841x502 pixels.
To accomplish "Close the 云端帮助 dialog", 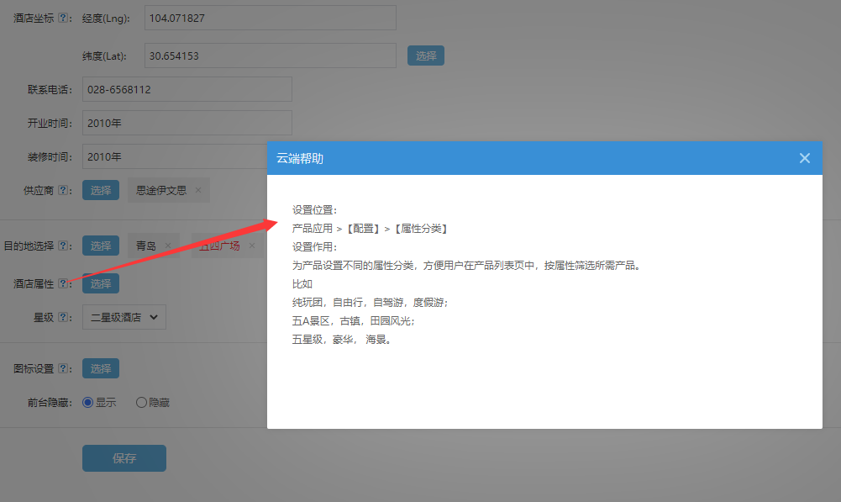I will [x=804, y=158].
